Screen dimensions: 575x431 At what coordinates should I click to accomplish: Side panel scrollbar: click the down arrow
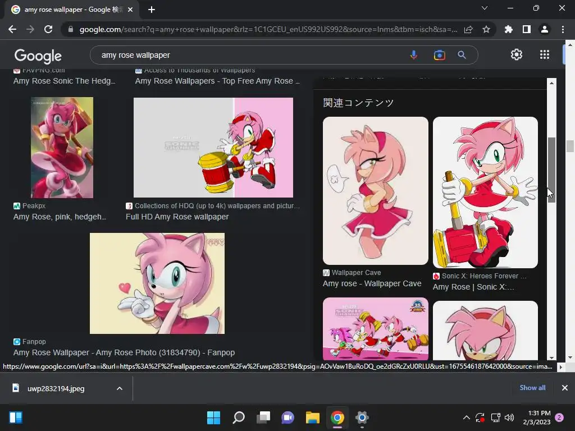[551, 357]
